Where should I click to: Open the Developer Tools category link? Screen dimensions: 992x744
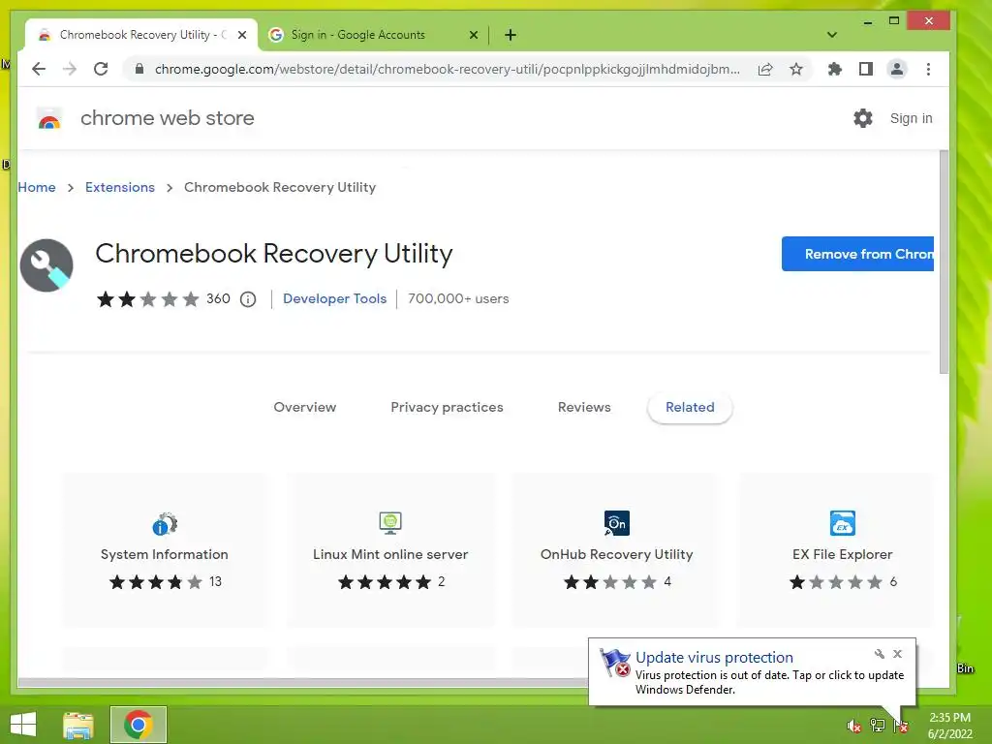334,298
